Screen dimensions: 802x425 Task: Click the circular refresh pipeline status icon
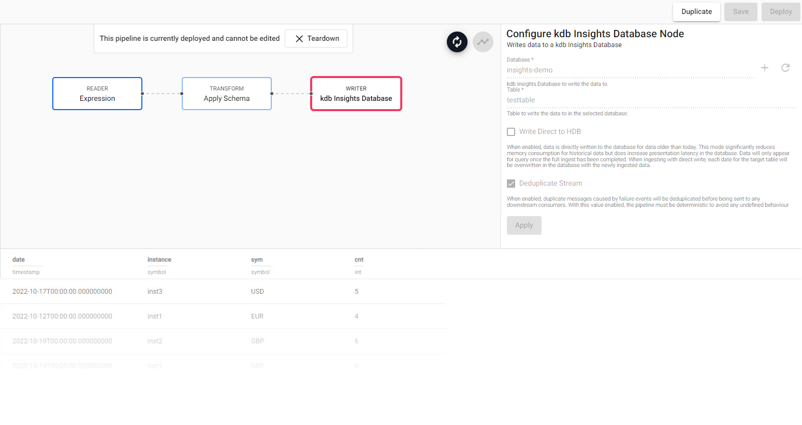(457, 42)
